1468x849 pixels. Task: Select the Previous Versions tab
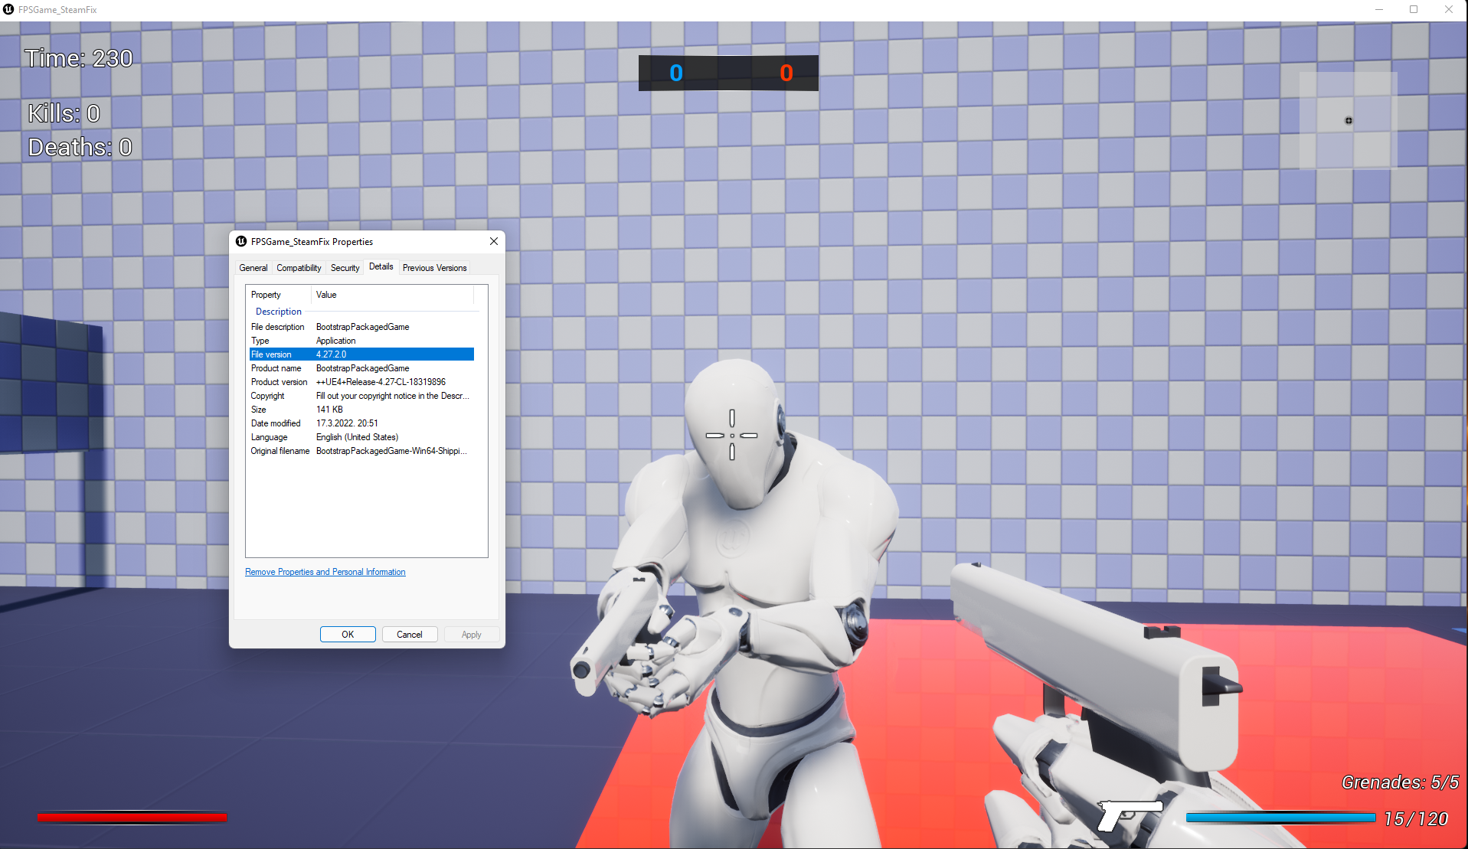click(434, 268)
